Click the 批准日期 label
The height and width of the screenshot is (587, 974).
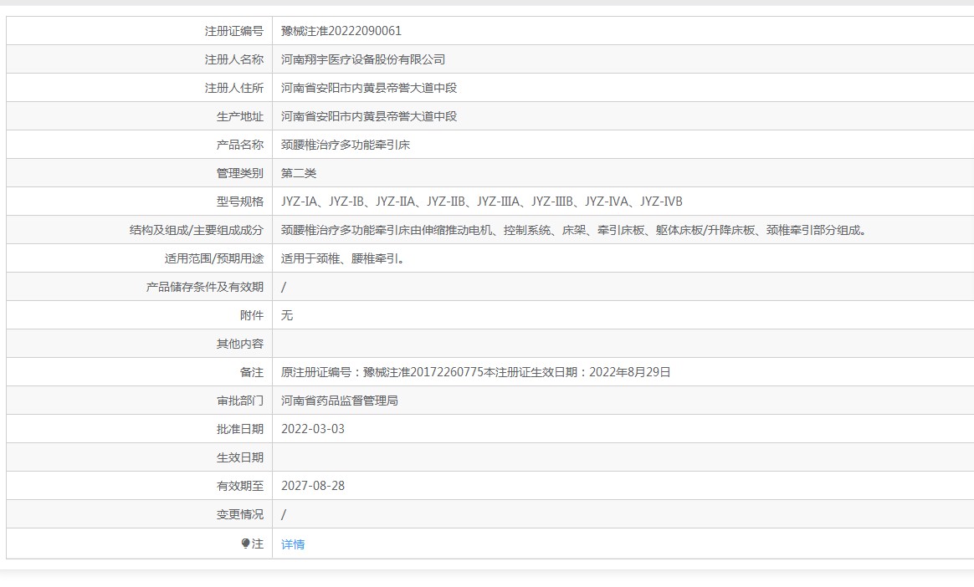tap(240, 430)
